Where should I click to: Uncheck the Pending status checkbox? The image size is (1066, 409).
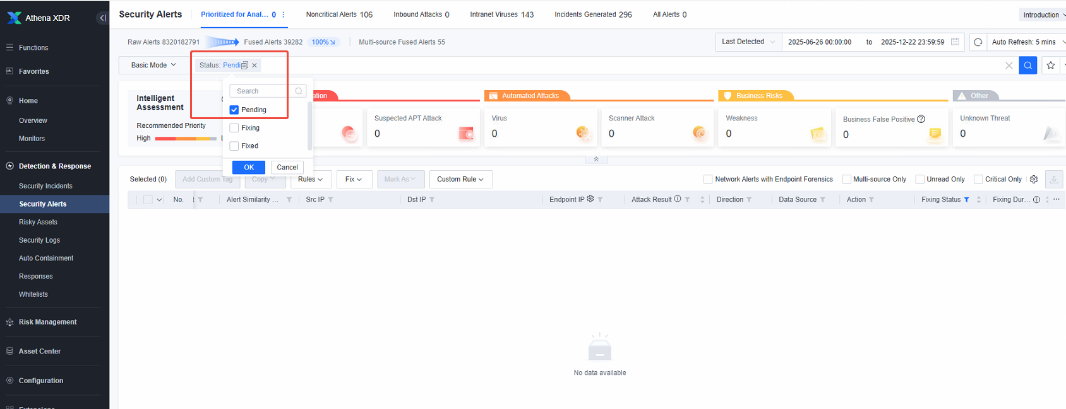(234, 110)
